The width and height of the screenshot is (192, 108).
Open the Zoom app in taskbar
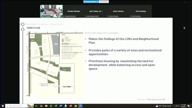click(x=80, y=106)
